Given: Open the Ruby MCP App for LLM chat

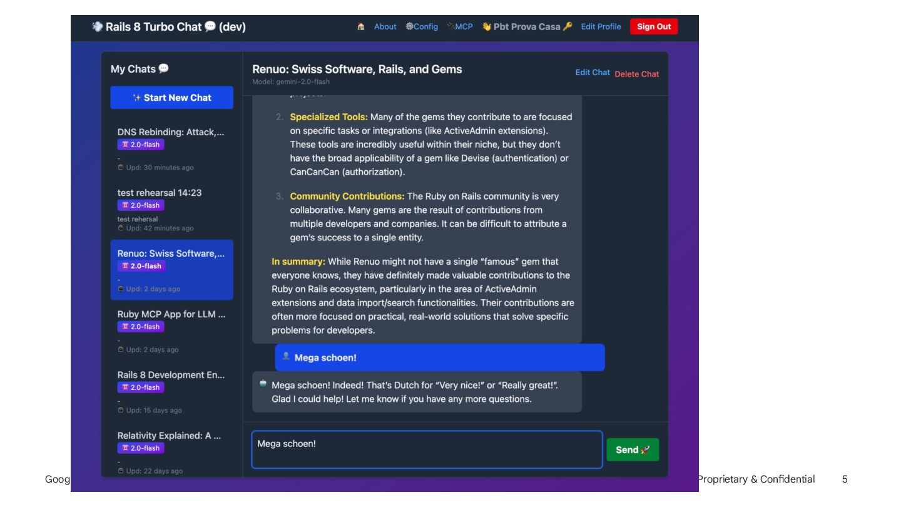Looking at the screenshot, I should click(x=172, y=331).
